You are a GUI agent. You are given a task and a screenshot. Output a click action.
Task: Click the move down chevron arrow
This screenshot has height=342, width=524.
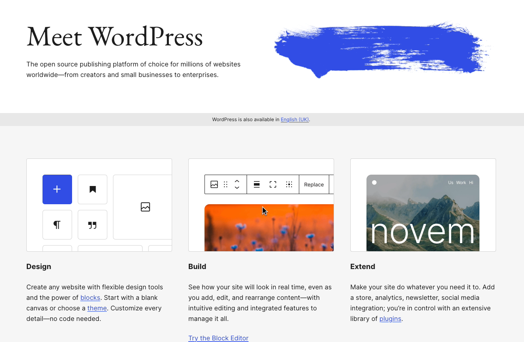pyautogui.click(x=237, y=188)
